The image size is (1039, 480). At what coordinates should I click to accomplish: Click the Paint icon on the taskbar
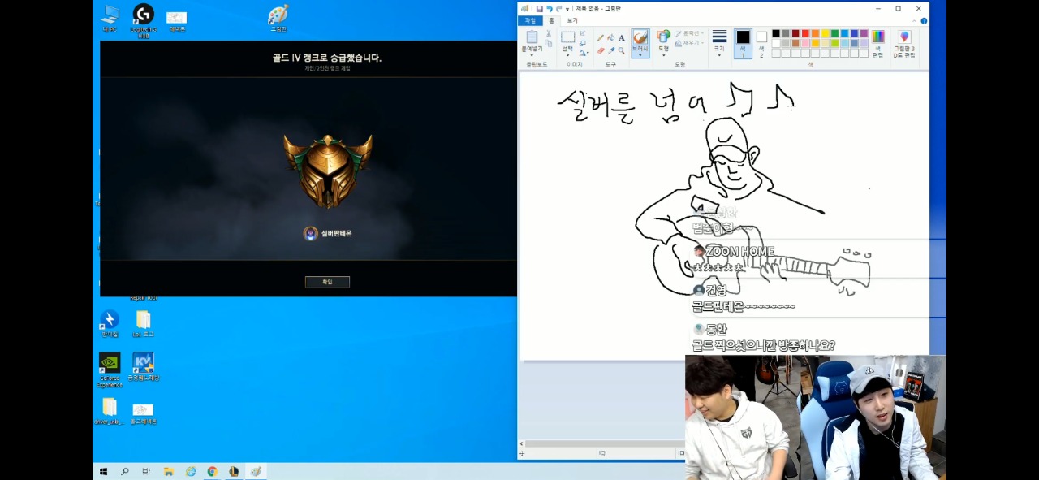[x=256, y=471]
